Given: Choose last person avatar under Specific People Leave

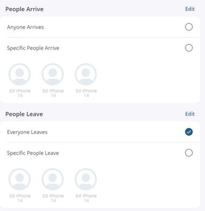Looking at the screenshot, I should pyautogui.click(x=86, y=179).
